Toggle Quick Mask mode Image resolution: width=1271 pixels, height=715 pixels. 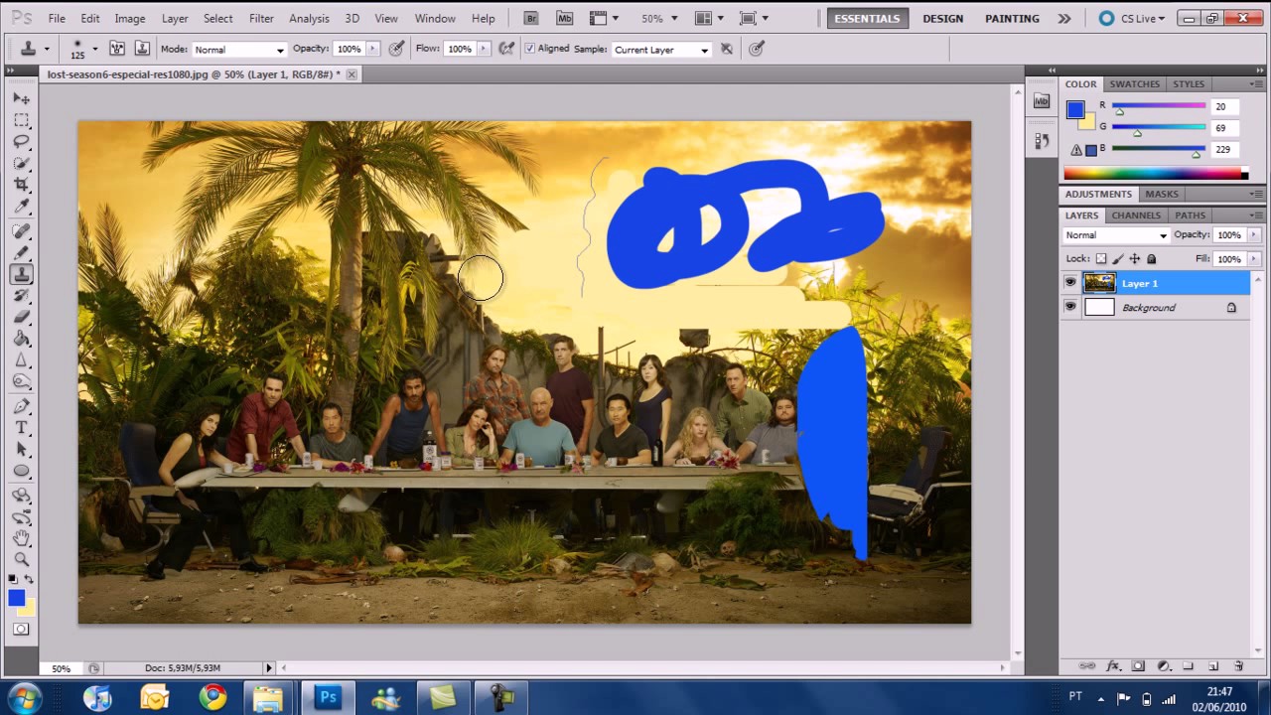pyautogui.click(x=21, y=630)
